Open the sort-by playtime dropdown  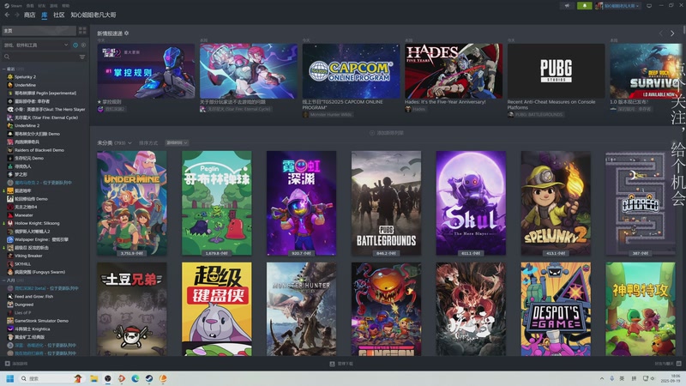[x=177, y=143]
